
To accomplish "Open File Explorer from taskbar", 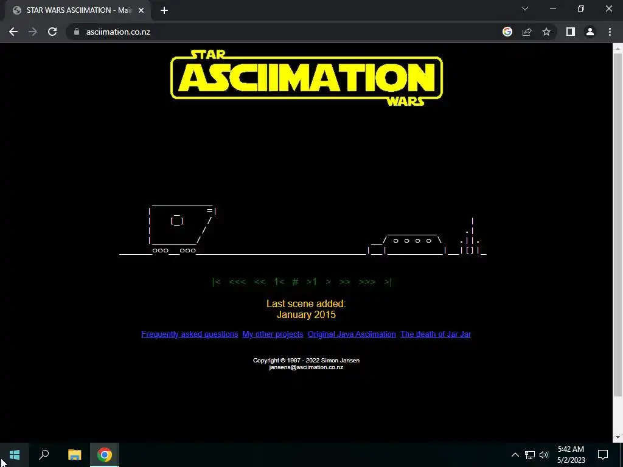I will tap(74, 455).
